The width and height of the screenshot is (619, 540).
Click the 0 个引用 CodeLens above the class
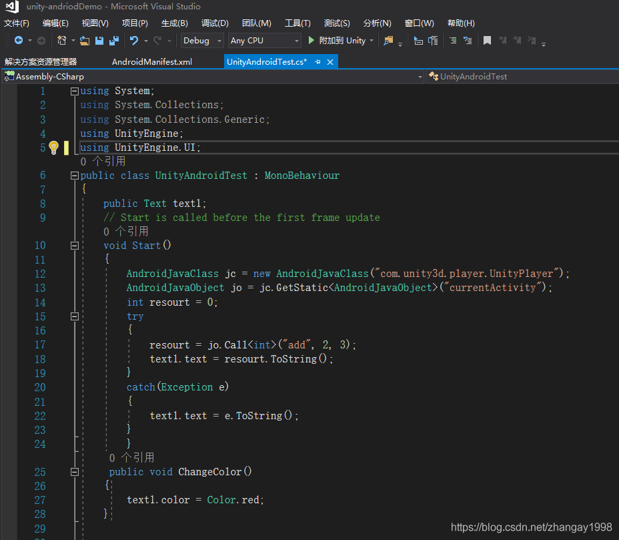(x=103, y=161)
